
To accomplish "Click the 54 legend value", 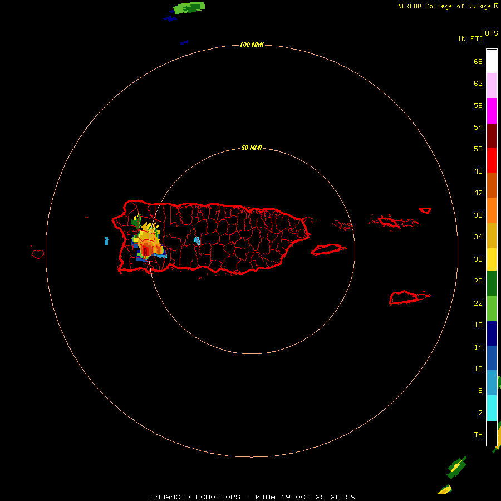I will [478, 127].
